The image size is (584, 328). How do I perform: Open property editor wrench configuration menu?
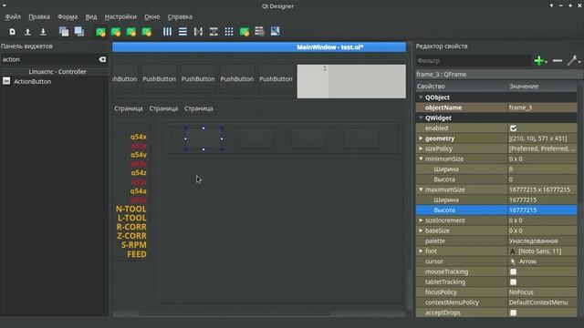572,61
